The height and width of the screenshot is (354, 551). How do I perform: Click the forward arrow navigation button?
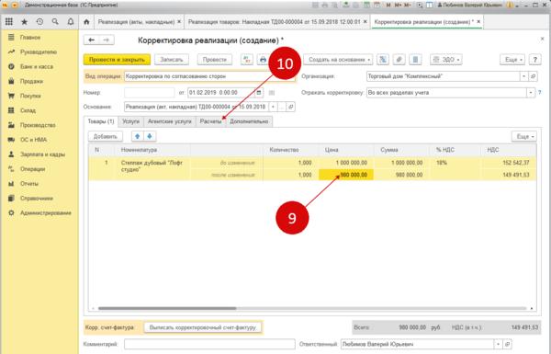(x=107, y=40)
